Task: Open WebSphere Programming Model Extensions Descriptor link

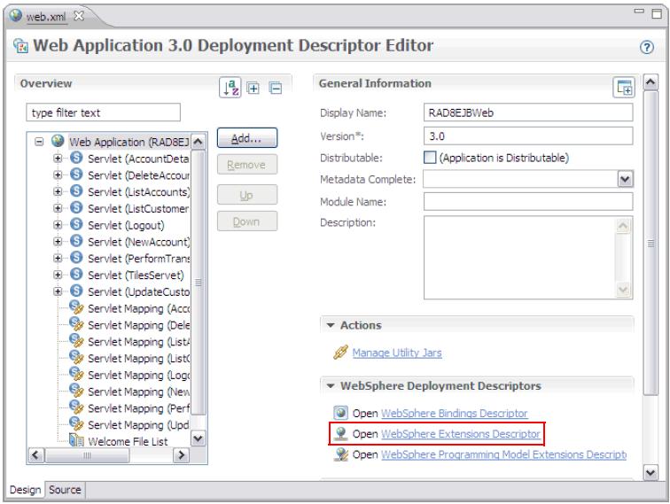Action: pyautogui.click(x=503, y=454)
